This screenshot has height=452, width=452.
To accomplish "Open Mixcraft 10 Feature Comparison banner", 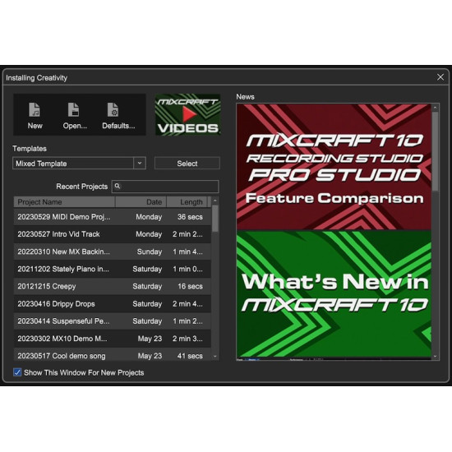I will (334, 167).
